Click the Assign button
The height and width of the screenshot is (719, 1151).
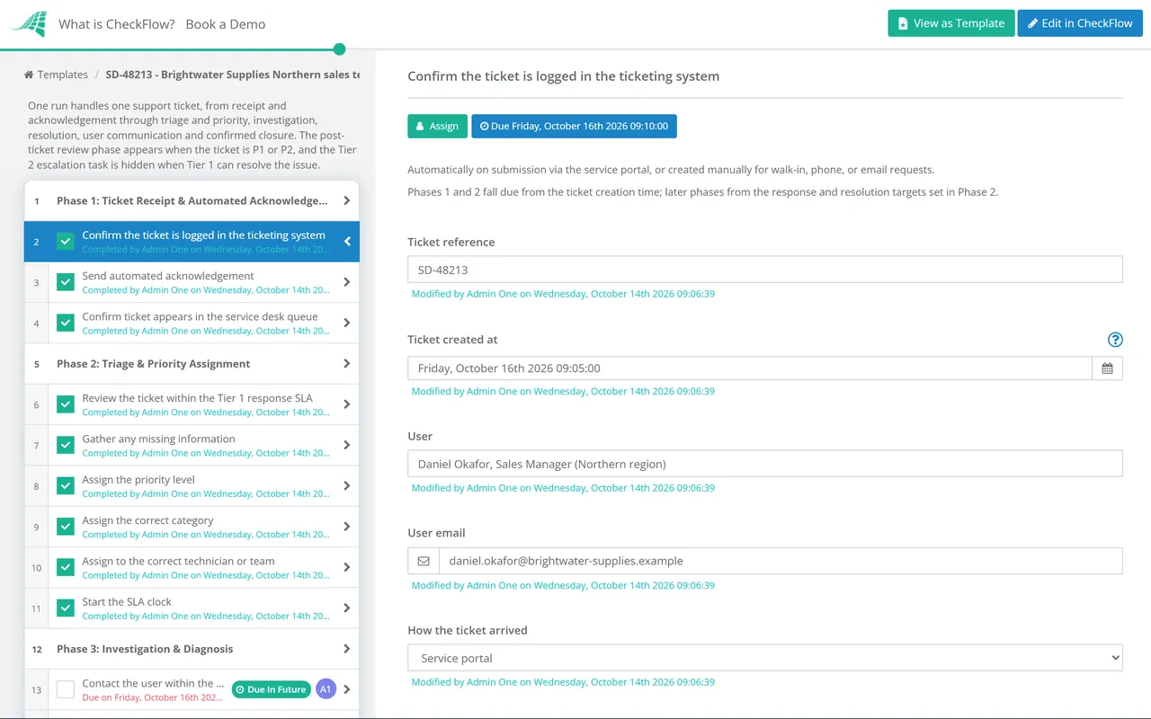[438, 126]
